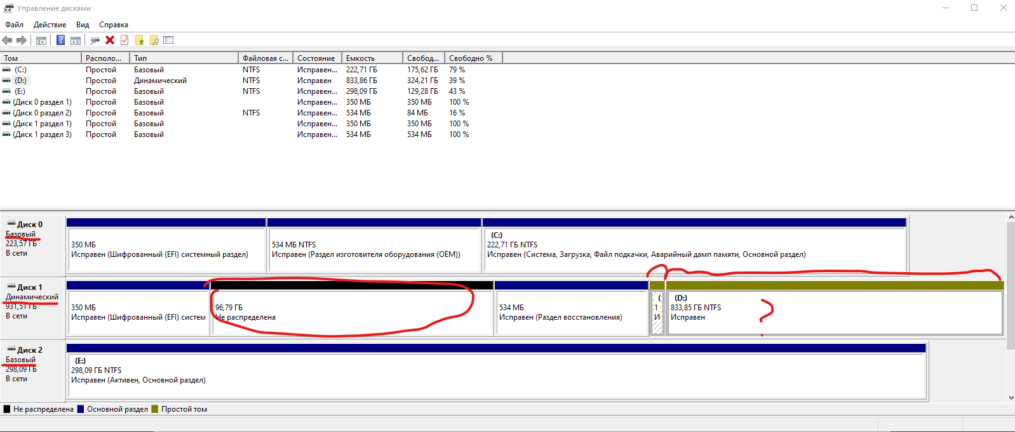Screen dimensions: 1015x432
Task: Click the view settings checklist toolbar icon
Action: click(x=168, y=40)
